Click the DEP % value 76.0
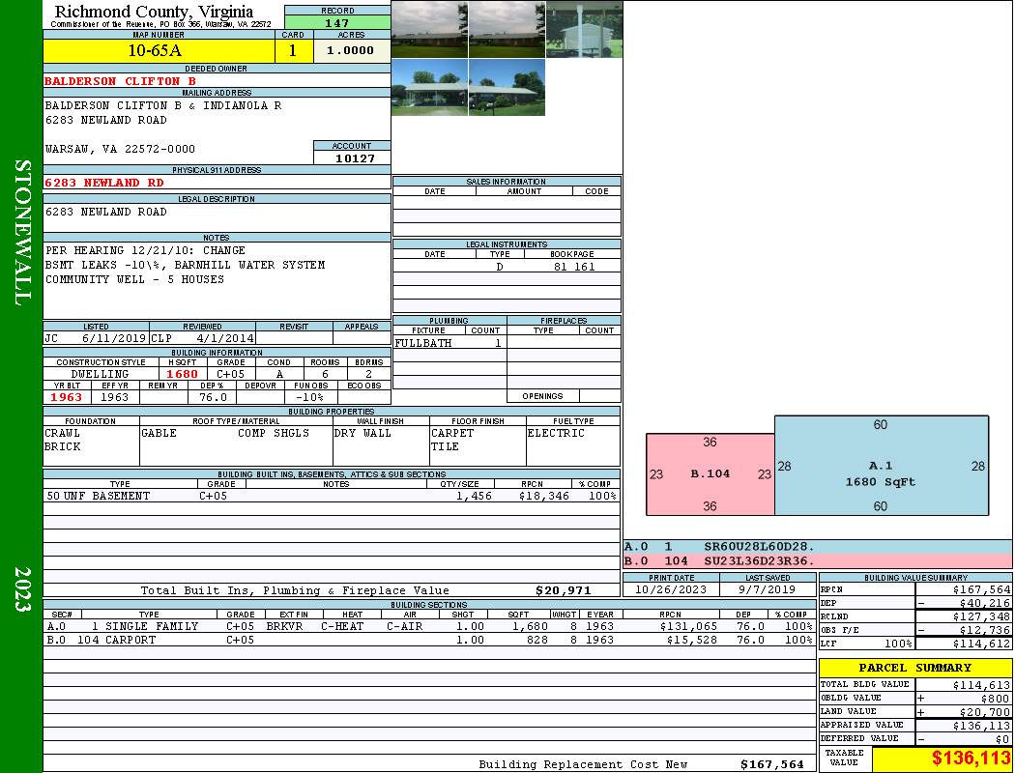This screenshot has width=1015, height=773. click(213, 397)
